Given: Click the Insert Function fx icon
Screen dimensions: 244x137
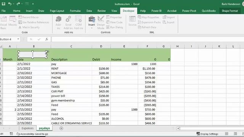Looking at the screenshot, I should pyautogui.click(x=47, y=39).
